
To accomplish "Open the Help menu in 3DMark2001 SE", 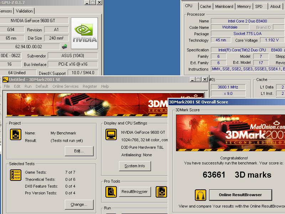I will point(105,86).
